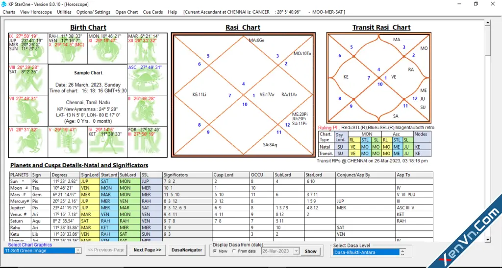
Task: Click the KE:11Li label in Rasi Chart
Action: click(x=199, y=94)
